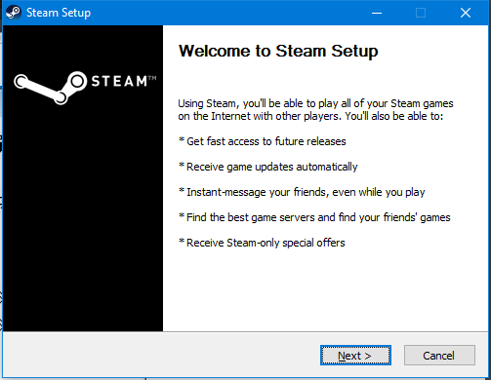Proceed with the Next > button
491x380 pixels.
pyautogui.click(x=355, y=356)
